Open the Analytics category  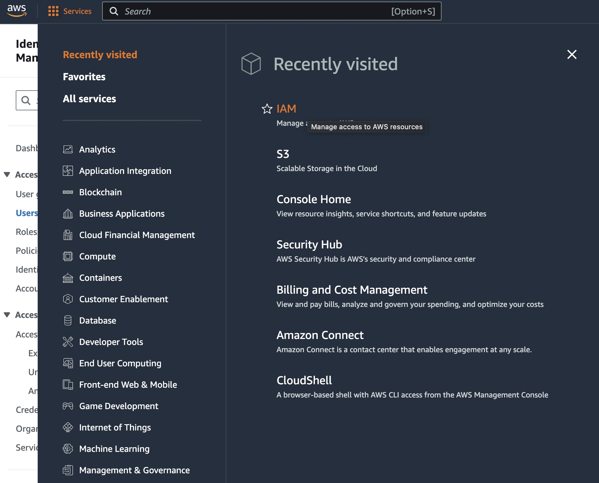click(x=97, y=149)
